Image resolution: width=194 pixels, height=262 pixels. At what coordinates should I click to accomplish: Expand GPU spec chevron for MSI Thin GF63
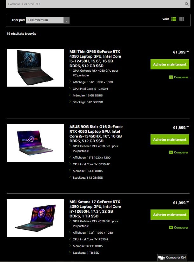tap(70, 70)
